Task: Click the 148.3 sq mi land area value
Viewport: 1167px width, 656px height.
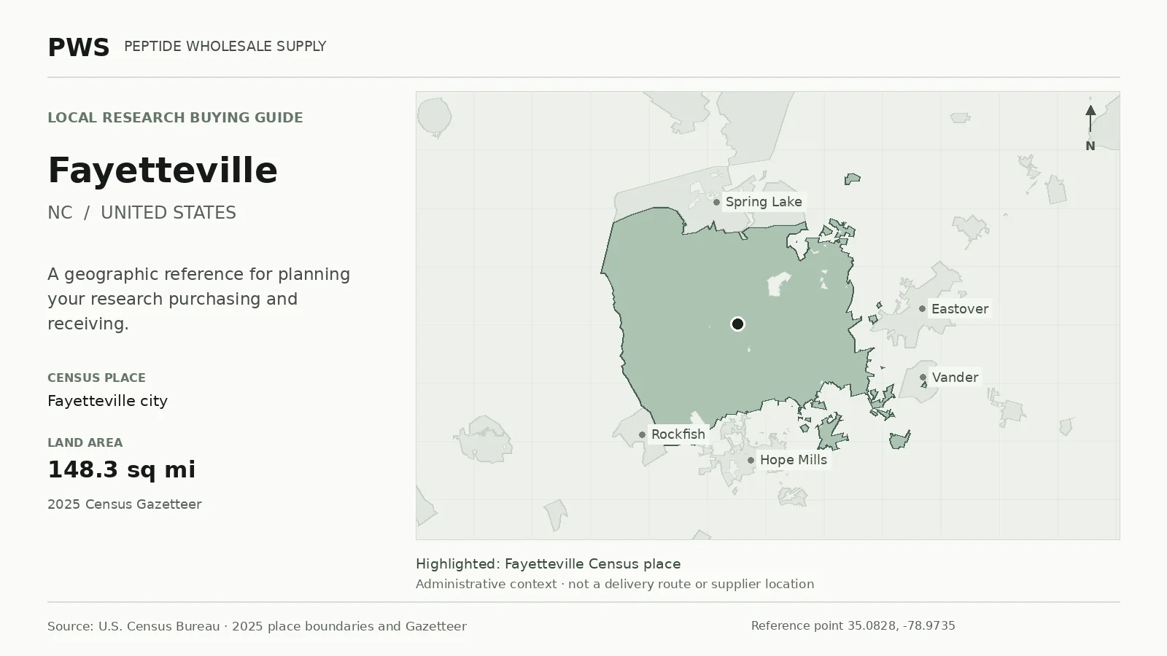Action: [122, 469]
